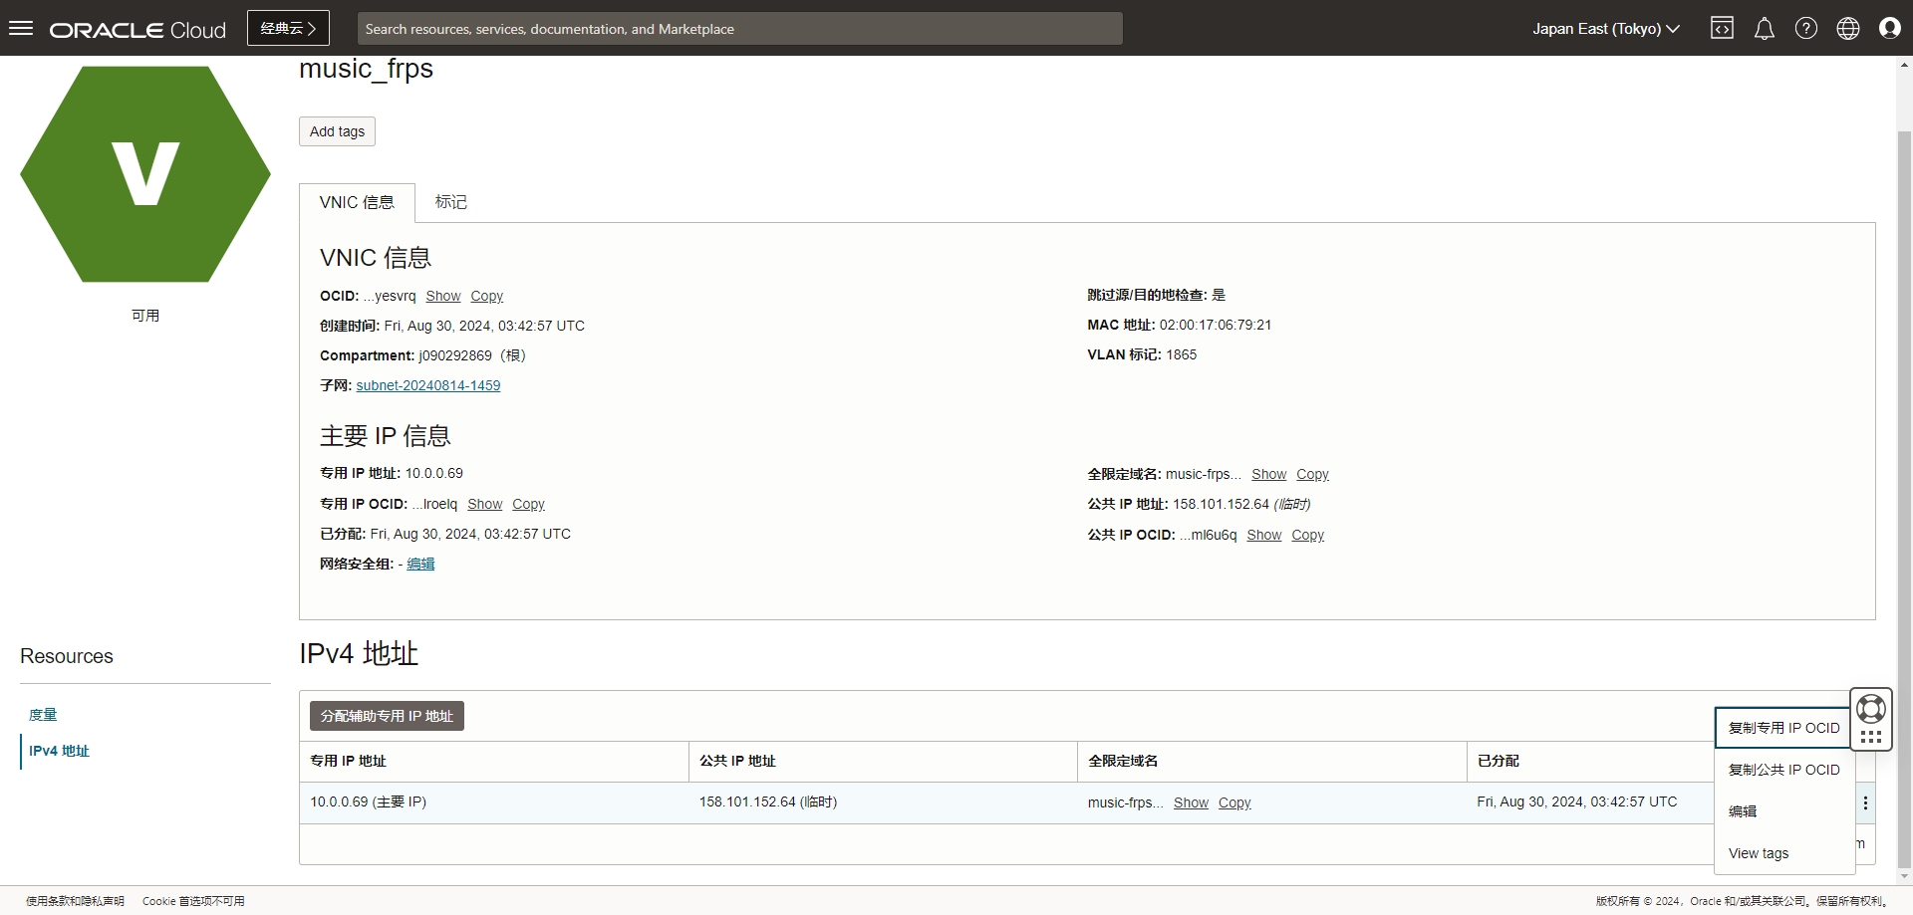Select View tags in the actions menu
The height and width of the screenshot is (915, 1913).
(1759, 853)
